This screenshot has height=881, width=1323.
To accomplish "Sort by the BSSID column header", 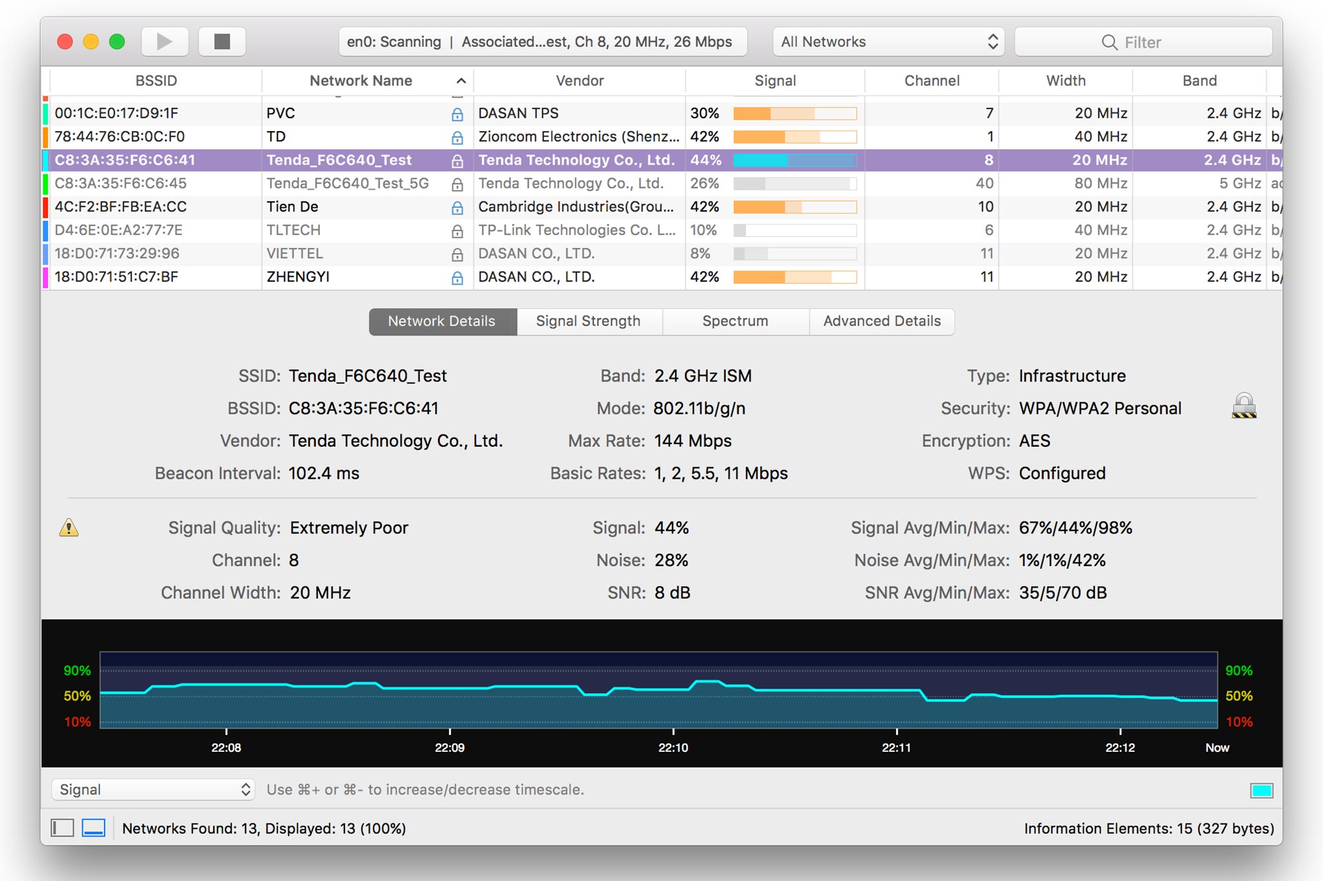I will tap(156, 81).
